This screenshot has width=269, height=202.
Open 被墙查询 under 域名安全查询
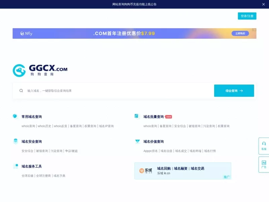point(42,151)
